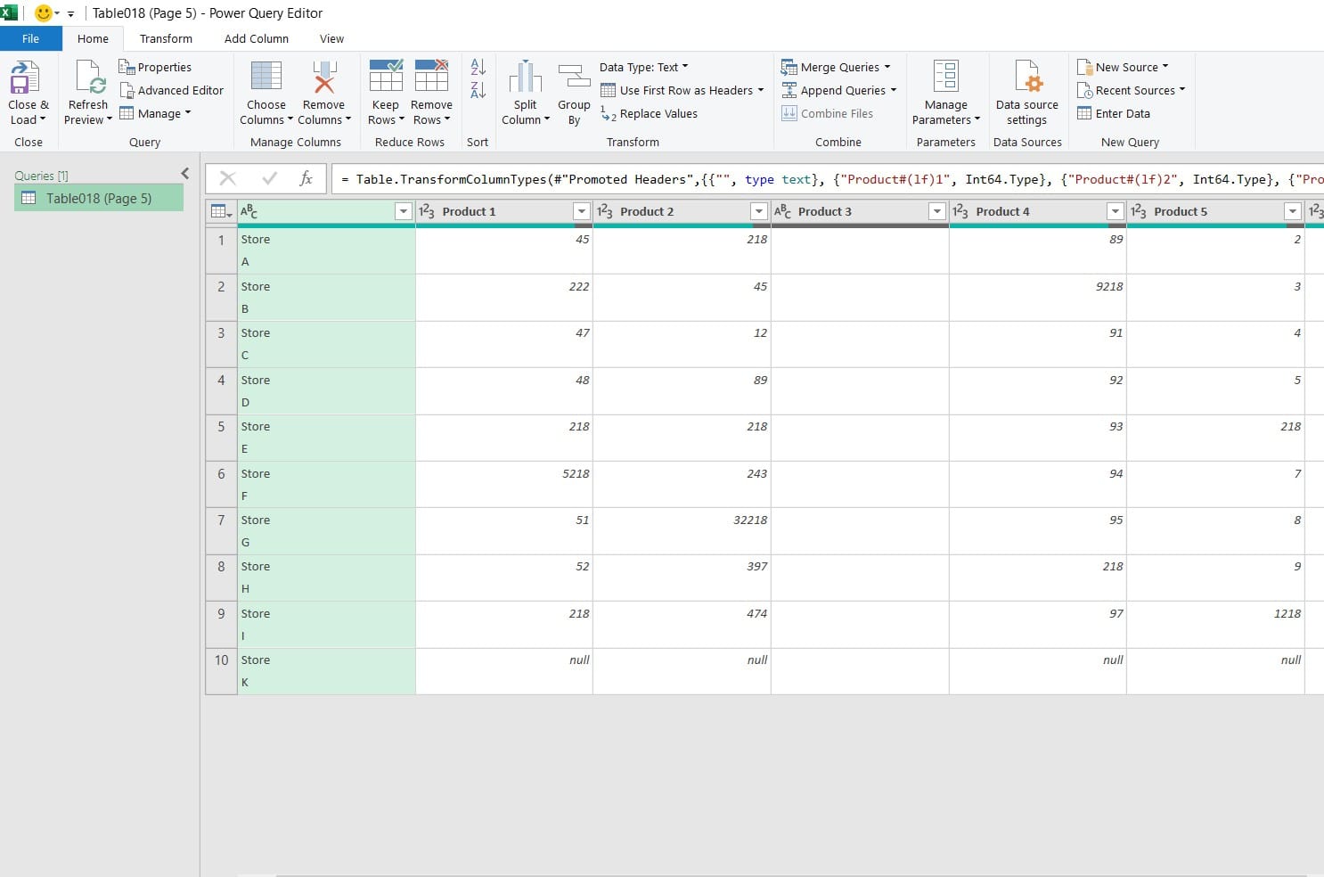The height and width of the screenshot is (877, 1324).
Task: Click the Append Queries icon
Action: tap(789, 90)
